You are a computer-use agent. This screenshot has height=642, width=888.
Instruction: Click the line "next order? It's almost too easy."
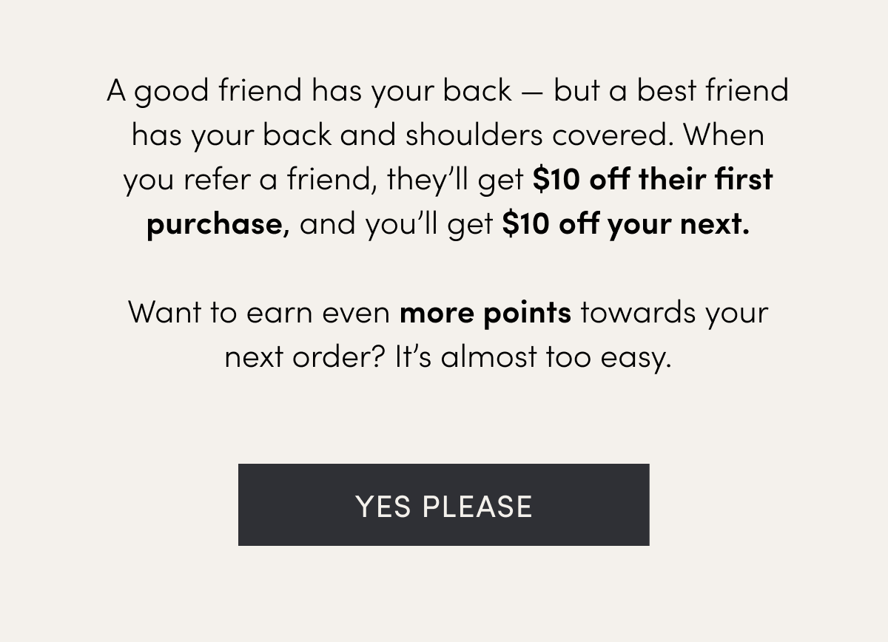(x=448, y=357)
